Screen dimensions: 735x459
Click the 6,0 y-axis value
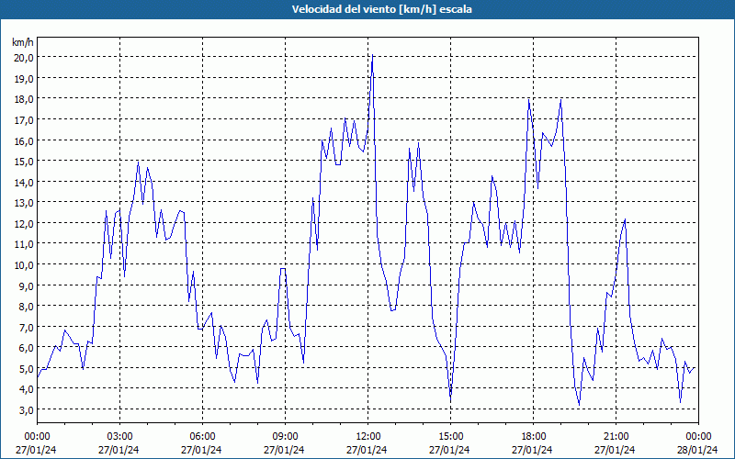pos(27,348)
